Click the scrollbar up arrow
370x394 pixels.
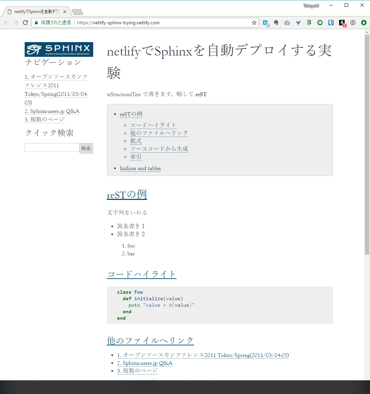point(367,31)
